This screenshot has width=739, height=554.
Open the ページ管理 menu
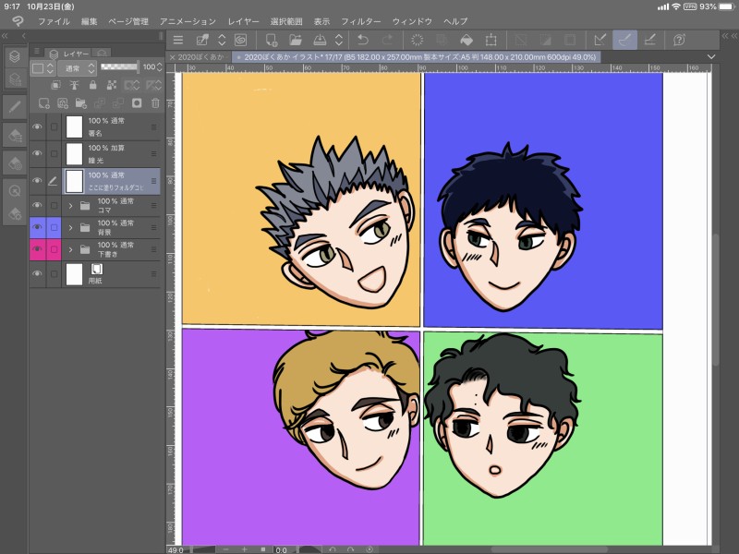coord(128,21)
